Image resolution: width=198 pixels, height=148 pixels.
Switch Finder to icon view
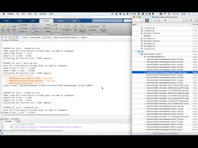[x=143, y=21]
